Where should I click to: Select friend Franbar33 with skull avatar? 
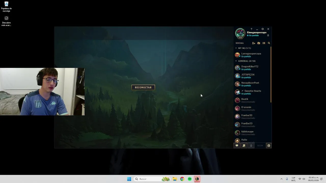pyautogui.click(x=252, y=117)
